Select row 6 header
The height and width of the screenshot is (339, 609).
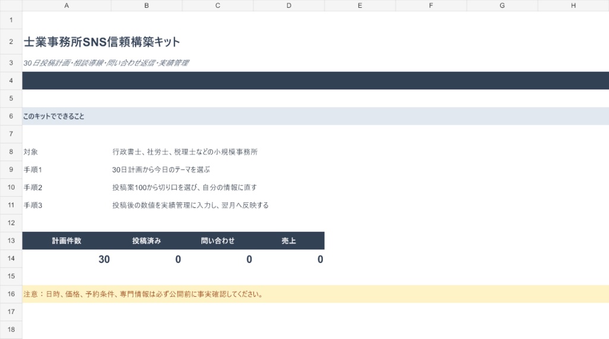(x=11, y=116)
